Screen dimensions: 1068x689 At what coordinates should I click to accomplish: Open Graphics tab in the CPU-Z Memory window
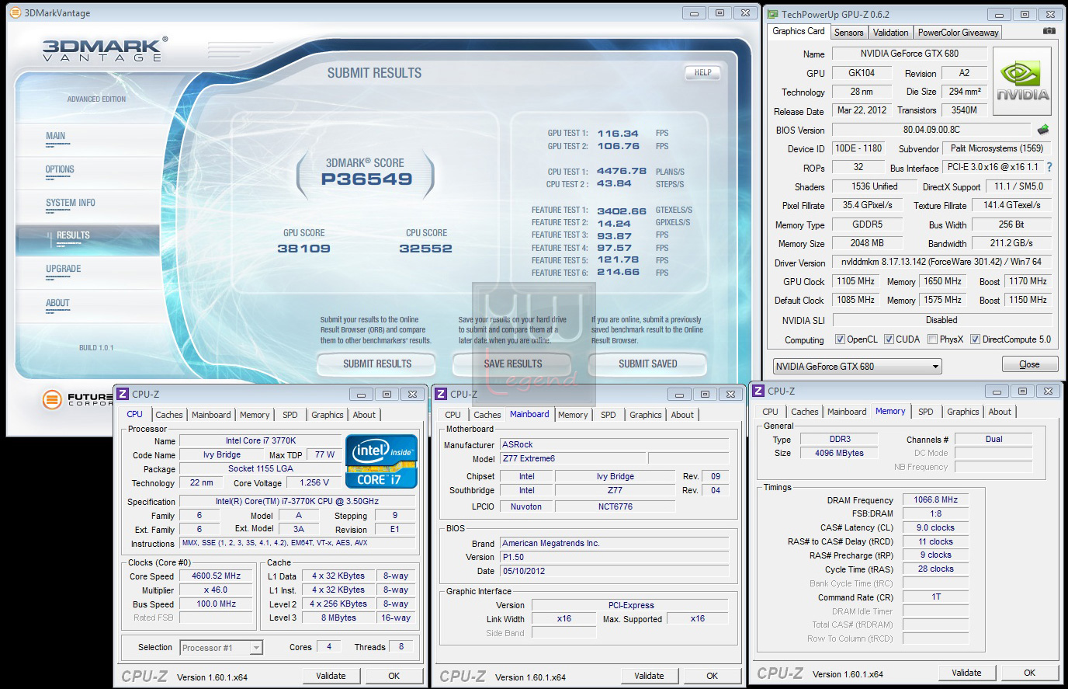962,412
